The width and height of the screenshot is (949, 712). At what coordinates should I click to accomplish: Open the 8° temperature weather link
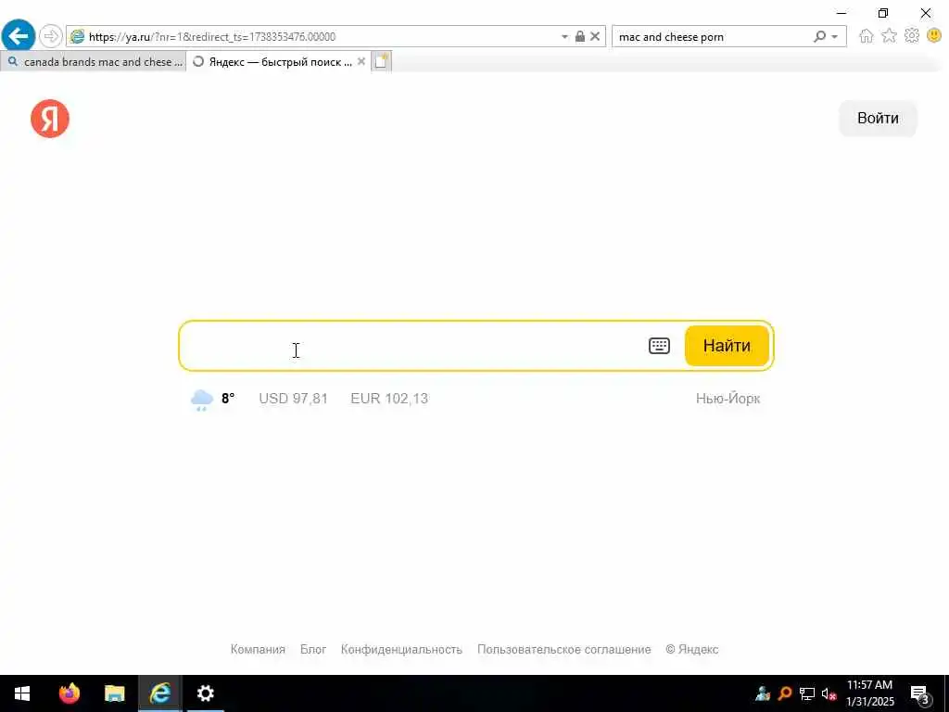pos(228,399)
